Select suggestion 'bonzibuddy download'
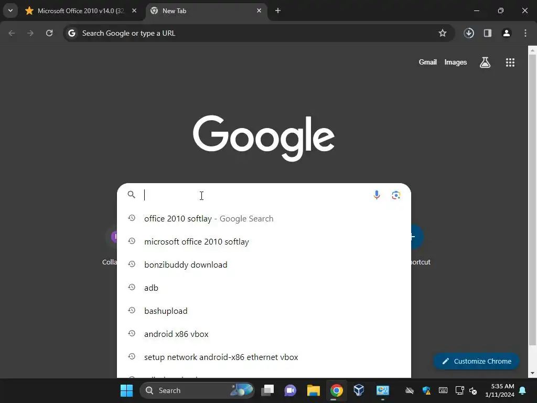 click(264, 265)
